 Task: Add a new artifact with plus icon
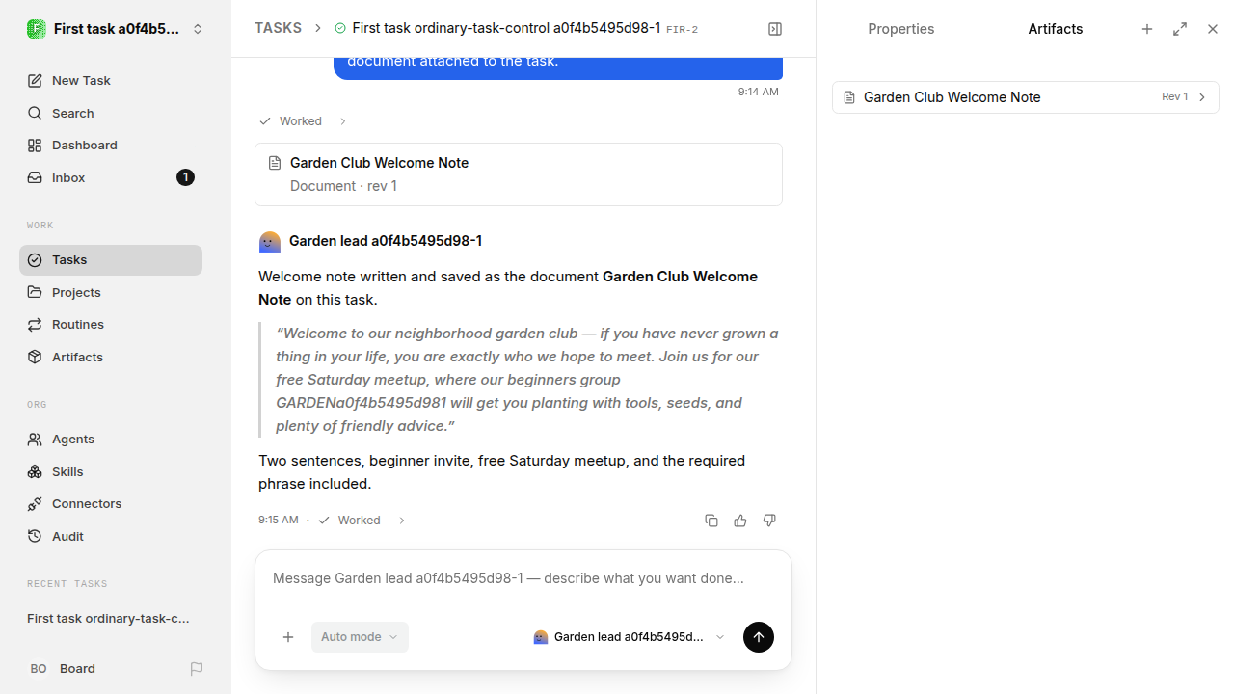(1147, 29)
